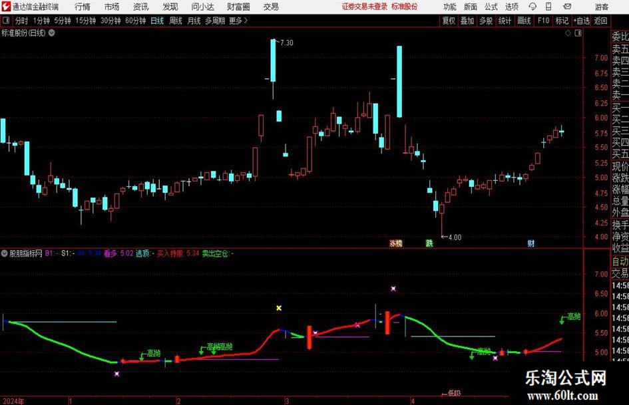Select the 月线 monthly period
The height and width of the screenshot is (405, 629).
(194, 21)
